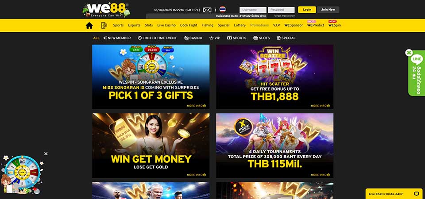
Task: Focus the Username input field
Action: 253,10
